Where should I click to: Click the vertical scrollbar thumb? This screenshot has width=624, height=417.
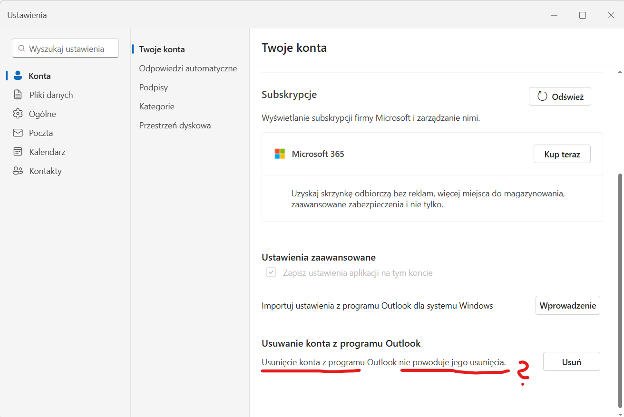point(620,290)
